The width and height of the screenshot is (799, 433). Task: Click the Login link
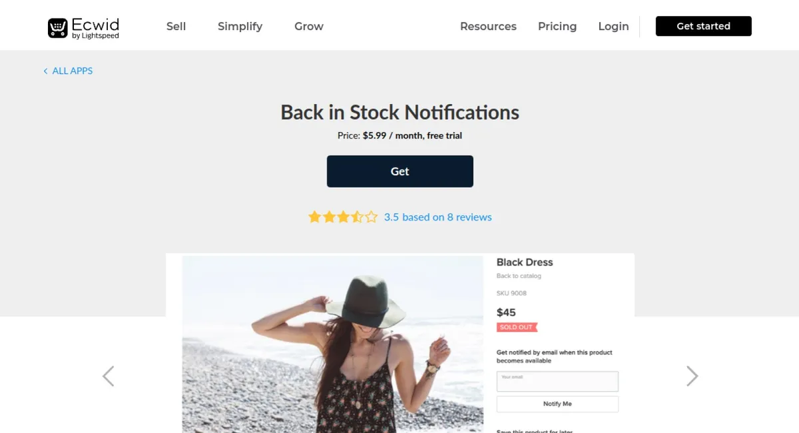click(x=613, y=27)
